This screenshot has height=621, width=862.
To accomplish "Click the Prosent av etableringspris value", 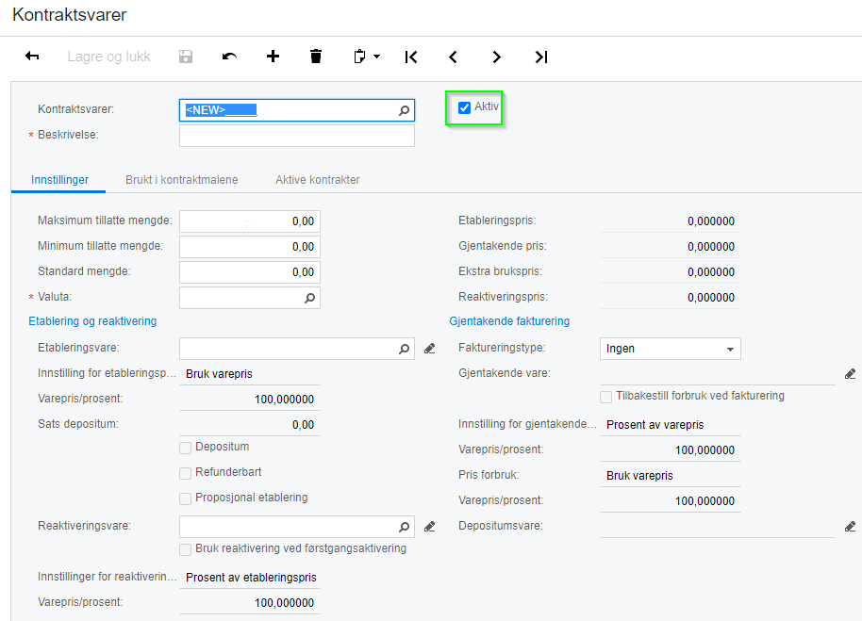I will (251, 578).
